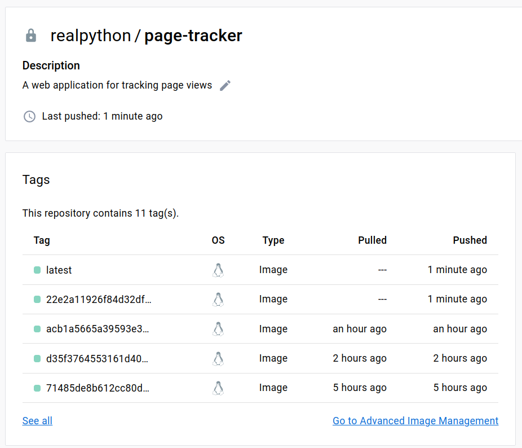Click the padlock icon beside repository name
This screenshot has width=522, height=448.
(30, 35)
